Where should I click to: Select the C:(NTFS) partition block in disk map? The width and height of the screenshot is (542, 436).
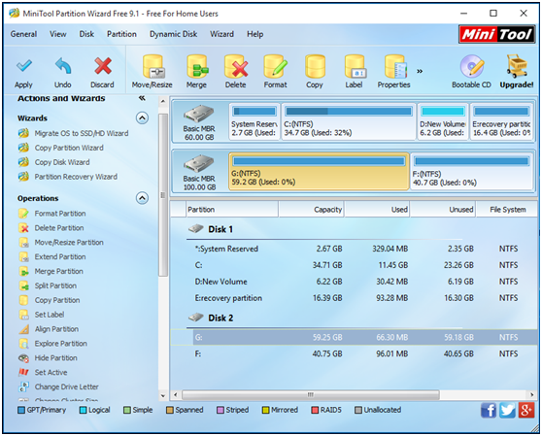(x=349, y=121)
